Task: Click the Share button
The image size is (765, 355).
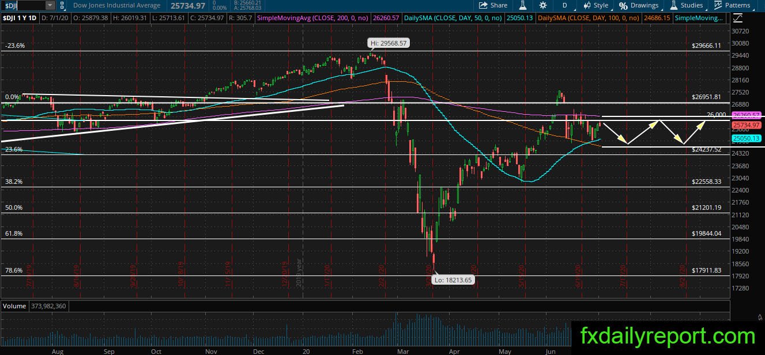Action: click(x=493, y=5)
